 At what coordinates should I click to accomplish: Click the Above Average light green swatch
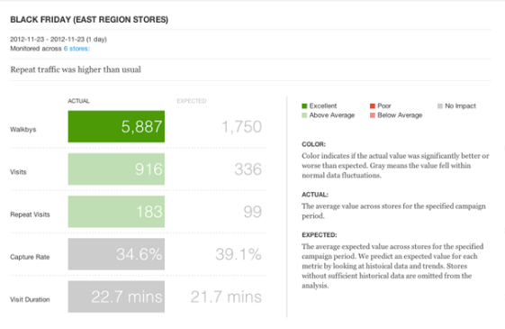(x=304, y=115)
